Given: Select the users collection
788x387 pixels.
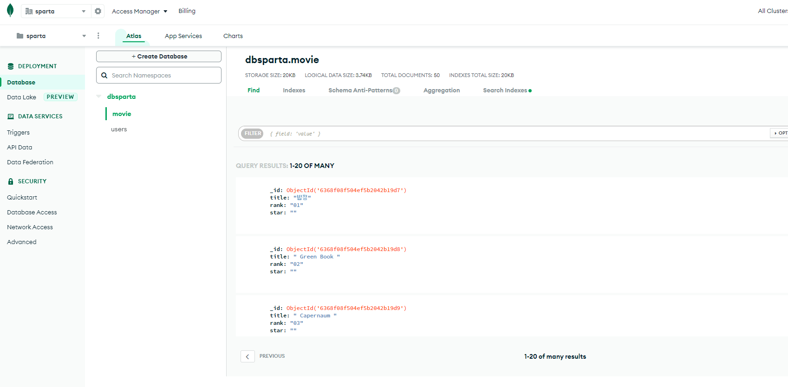Looking at the screenshot, I should [119, 129].
